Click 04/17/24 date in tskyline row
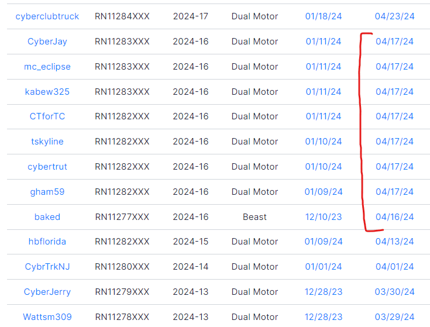 coord(395,142)
